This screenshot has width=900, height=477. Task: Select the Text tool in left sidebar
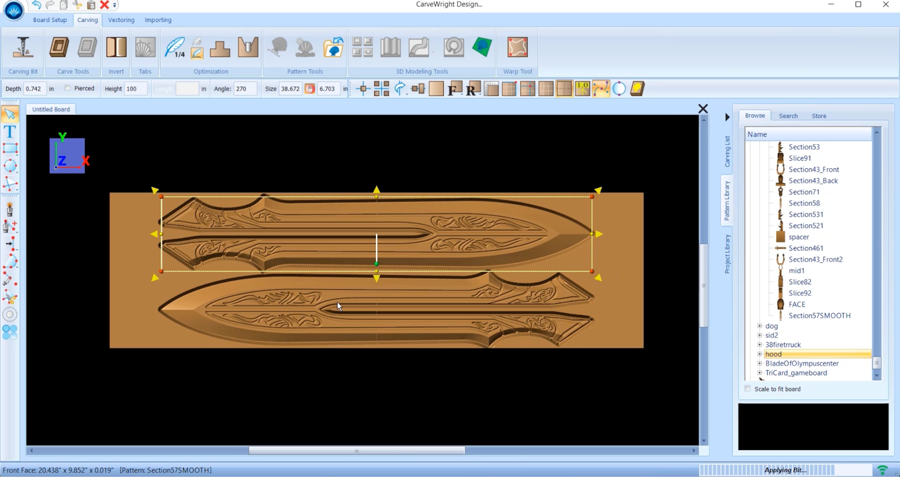coord(10,132)
